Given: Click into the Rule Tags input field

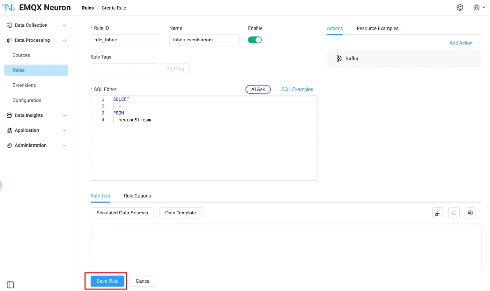Looking at the screenshot, I should pos(124,69).
